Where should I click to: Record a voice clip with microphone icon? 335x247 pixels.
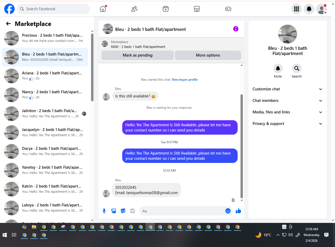click(104, 211)
